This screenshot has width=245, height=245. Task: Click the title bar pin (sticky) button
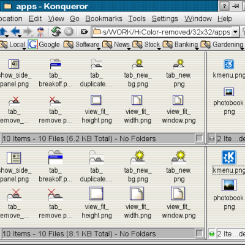pyautogui.click(x=236, y=6)
